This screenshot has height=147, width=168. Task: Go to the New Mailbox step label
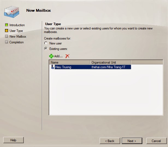tap(18, 37)
